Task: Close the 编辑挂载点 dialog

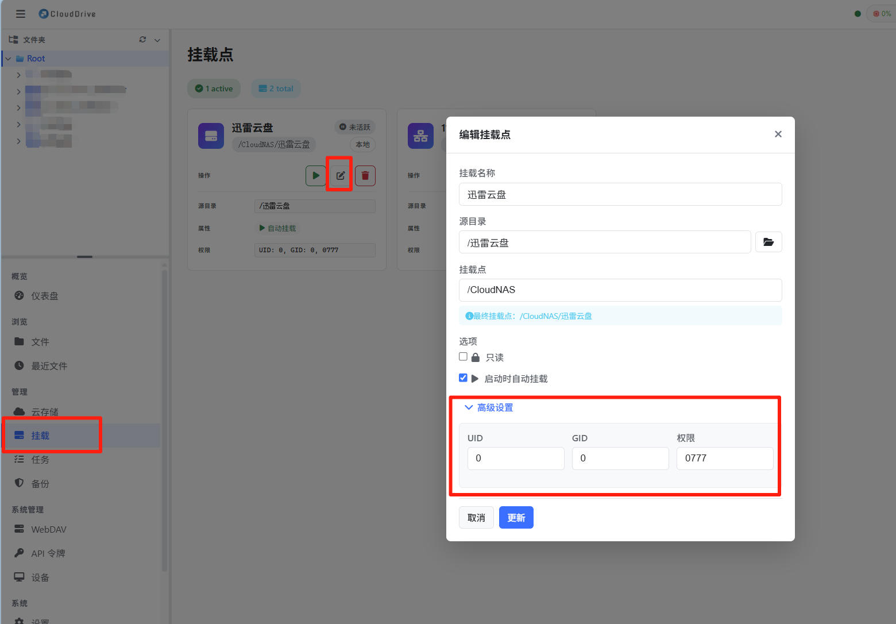Action: 778,134
